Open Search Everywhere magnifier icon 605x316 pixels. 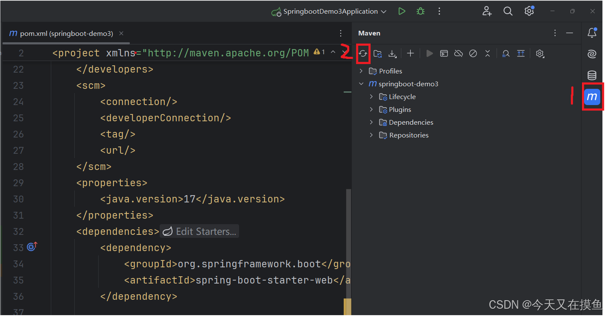point(508,12)
